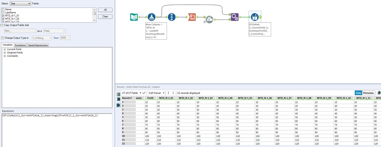Screen dimensions: 381x147
Task: Uncheck the MTD_N-1_02 field checkbox
Action: 3,19
